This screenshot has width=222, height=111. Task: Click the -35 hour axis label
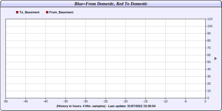[65, 101]
